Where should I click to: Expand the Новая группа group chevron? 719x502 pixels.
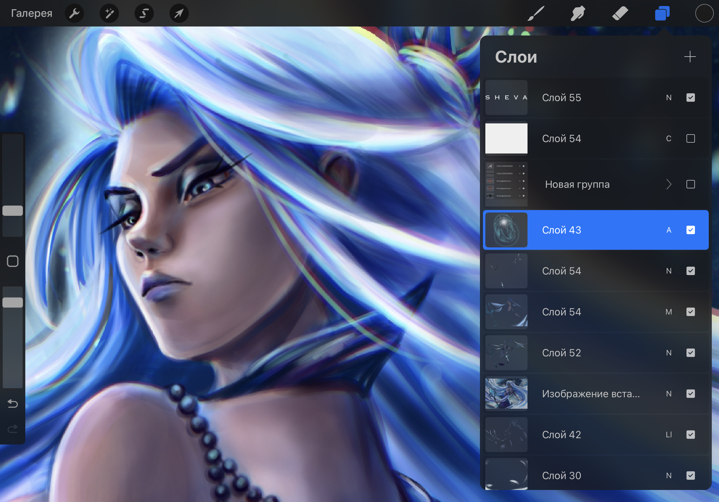click(669, 184)
